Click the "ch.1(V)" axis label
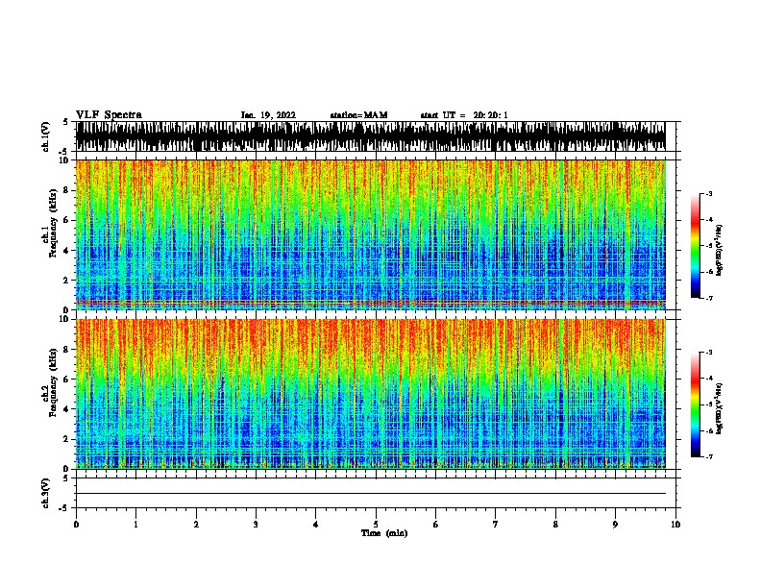This screenshot has height=588, width=761. coord(45,136)
